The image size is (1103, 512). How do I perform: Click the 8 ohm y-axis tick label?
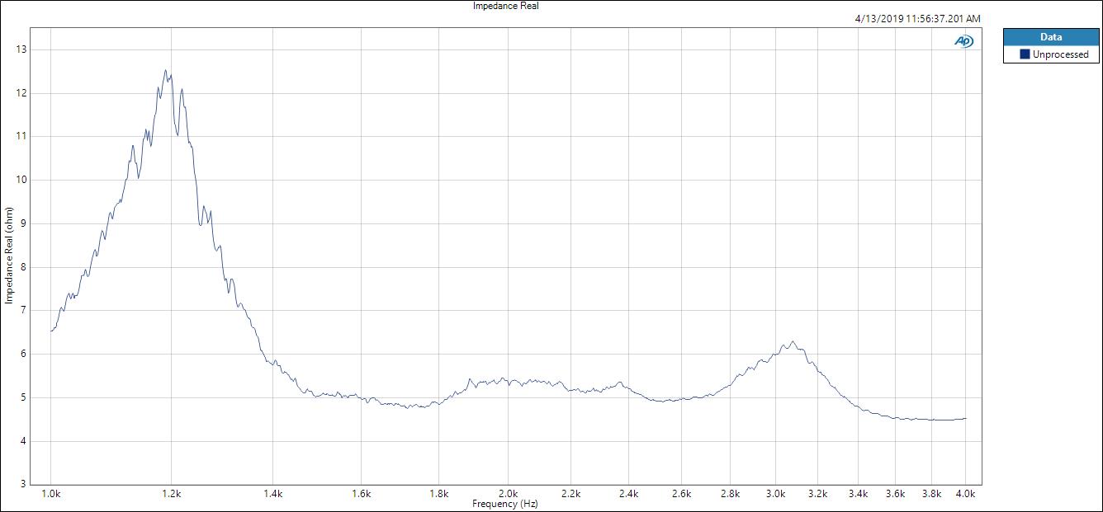click(x=23, y=267)
